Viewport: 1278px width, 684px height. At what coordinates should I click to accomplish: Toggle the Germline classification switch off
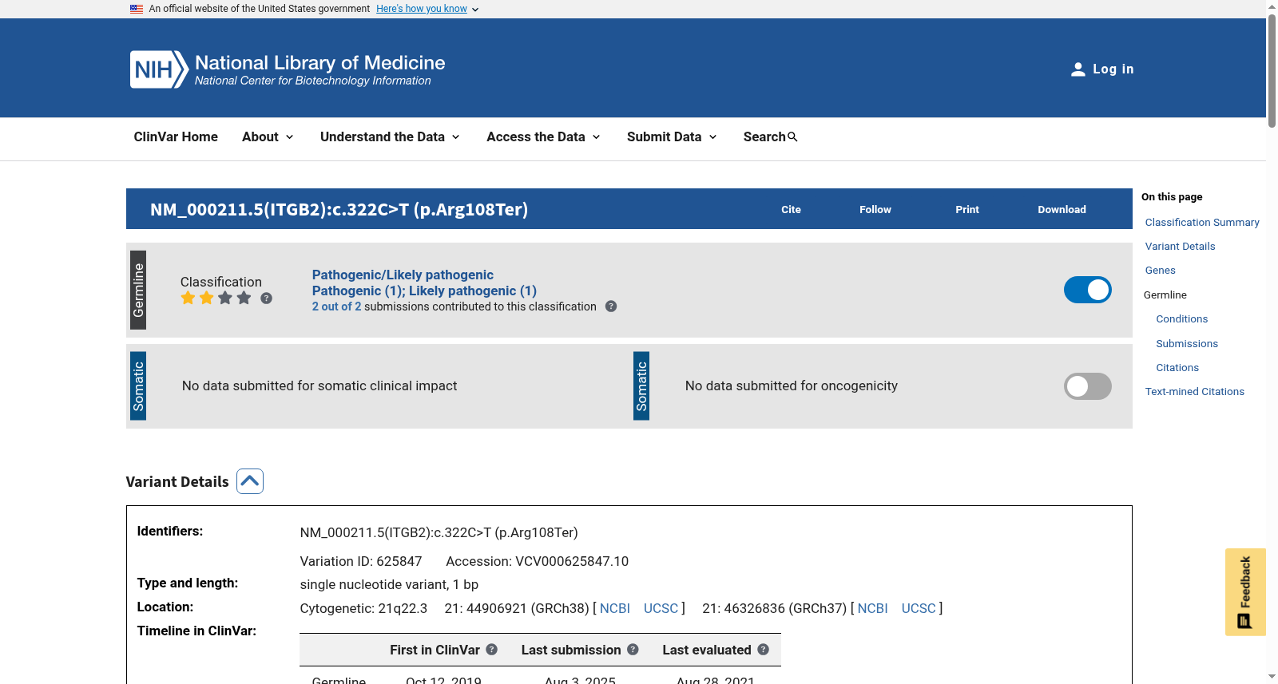tap(1087, 290)
